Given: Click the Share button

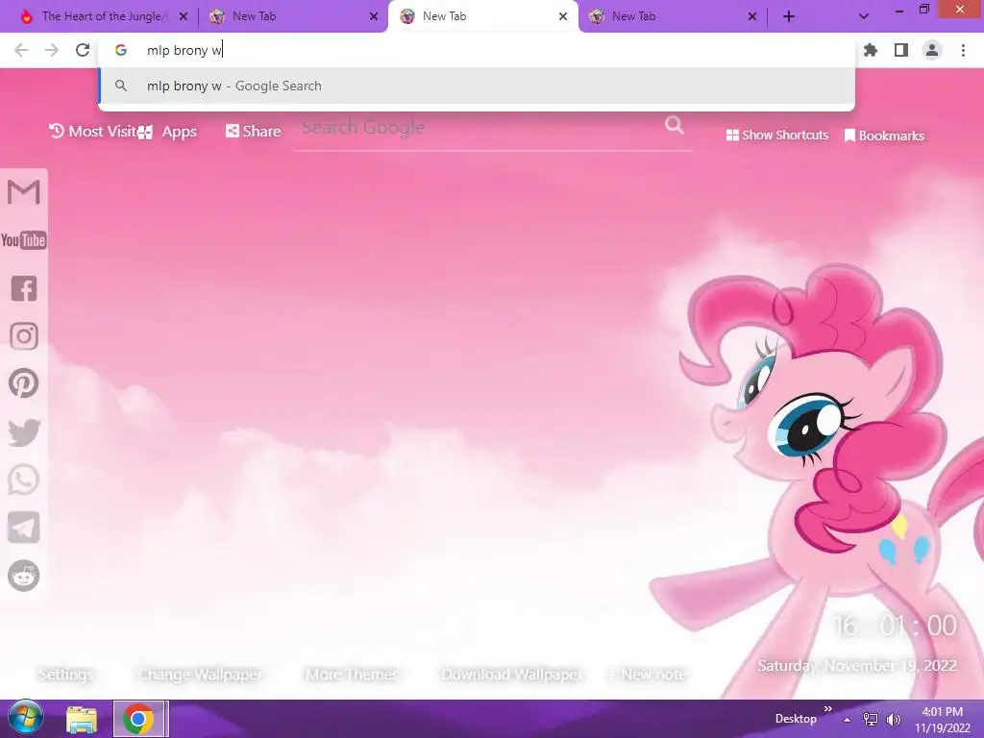Looking at the screenshot, I should click(254, 131).
